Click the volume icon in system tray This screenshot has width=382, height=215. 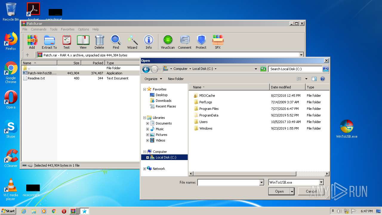pyautogui.click(x=339, y=211)
